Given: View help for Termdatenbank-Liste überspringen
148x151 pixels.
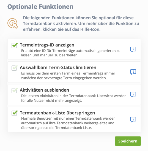Looking at the screenshot, I should 133,120.
